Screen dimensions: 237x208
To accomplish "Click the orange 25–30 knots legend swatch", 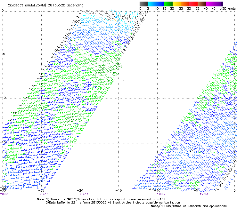I will 185,4.
